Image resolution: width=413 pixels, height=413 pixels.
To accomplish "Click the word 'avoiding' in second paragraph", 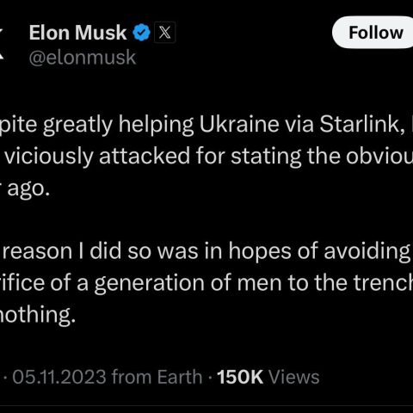I will click(367, 252).
